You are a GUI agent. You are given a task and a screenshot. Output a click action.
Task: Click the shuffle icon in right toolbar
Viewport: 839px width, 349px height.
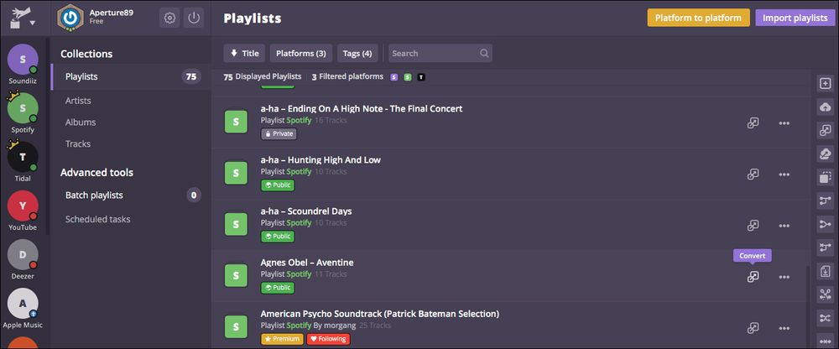pyautogui.click(x=825, y=317)
